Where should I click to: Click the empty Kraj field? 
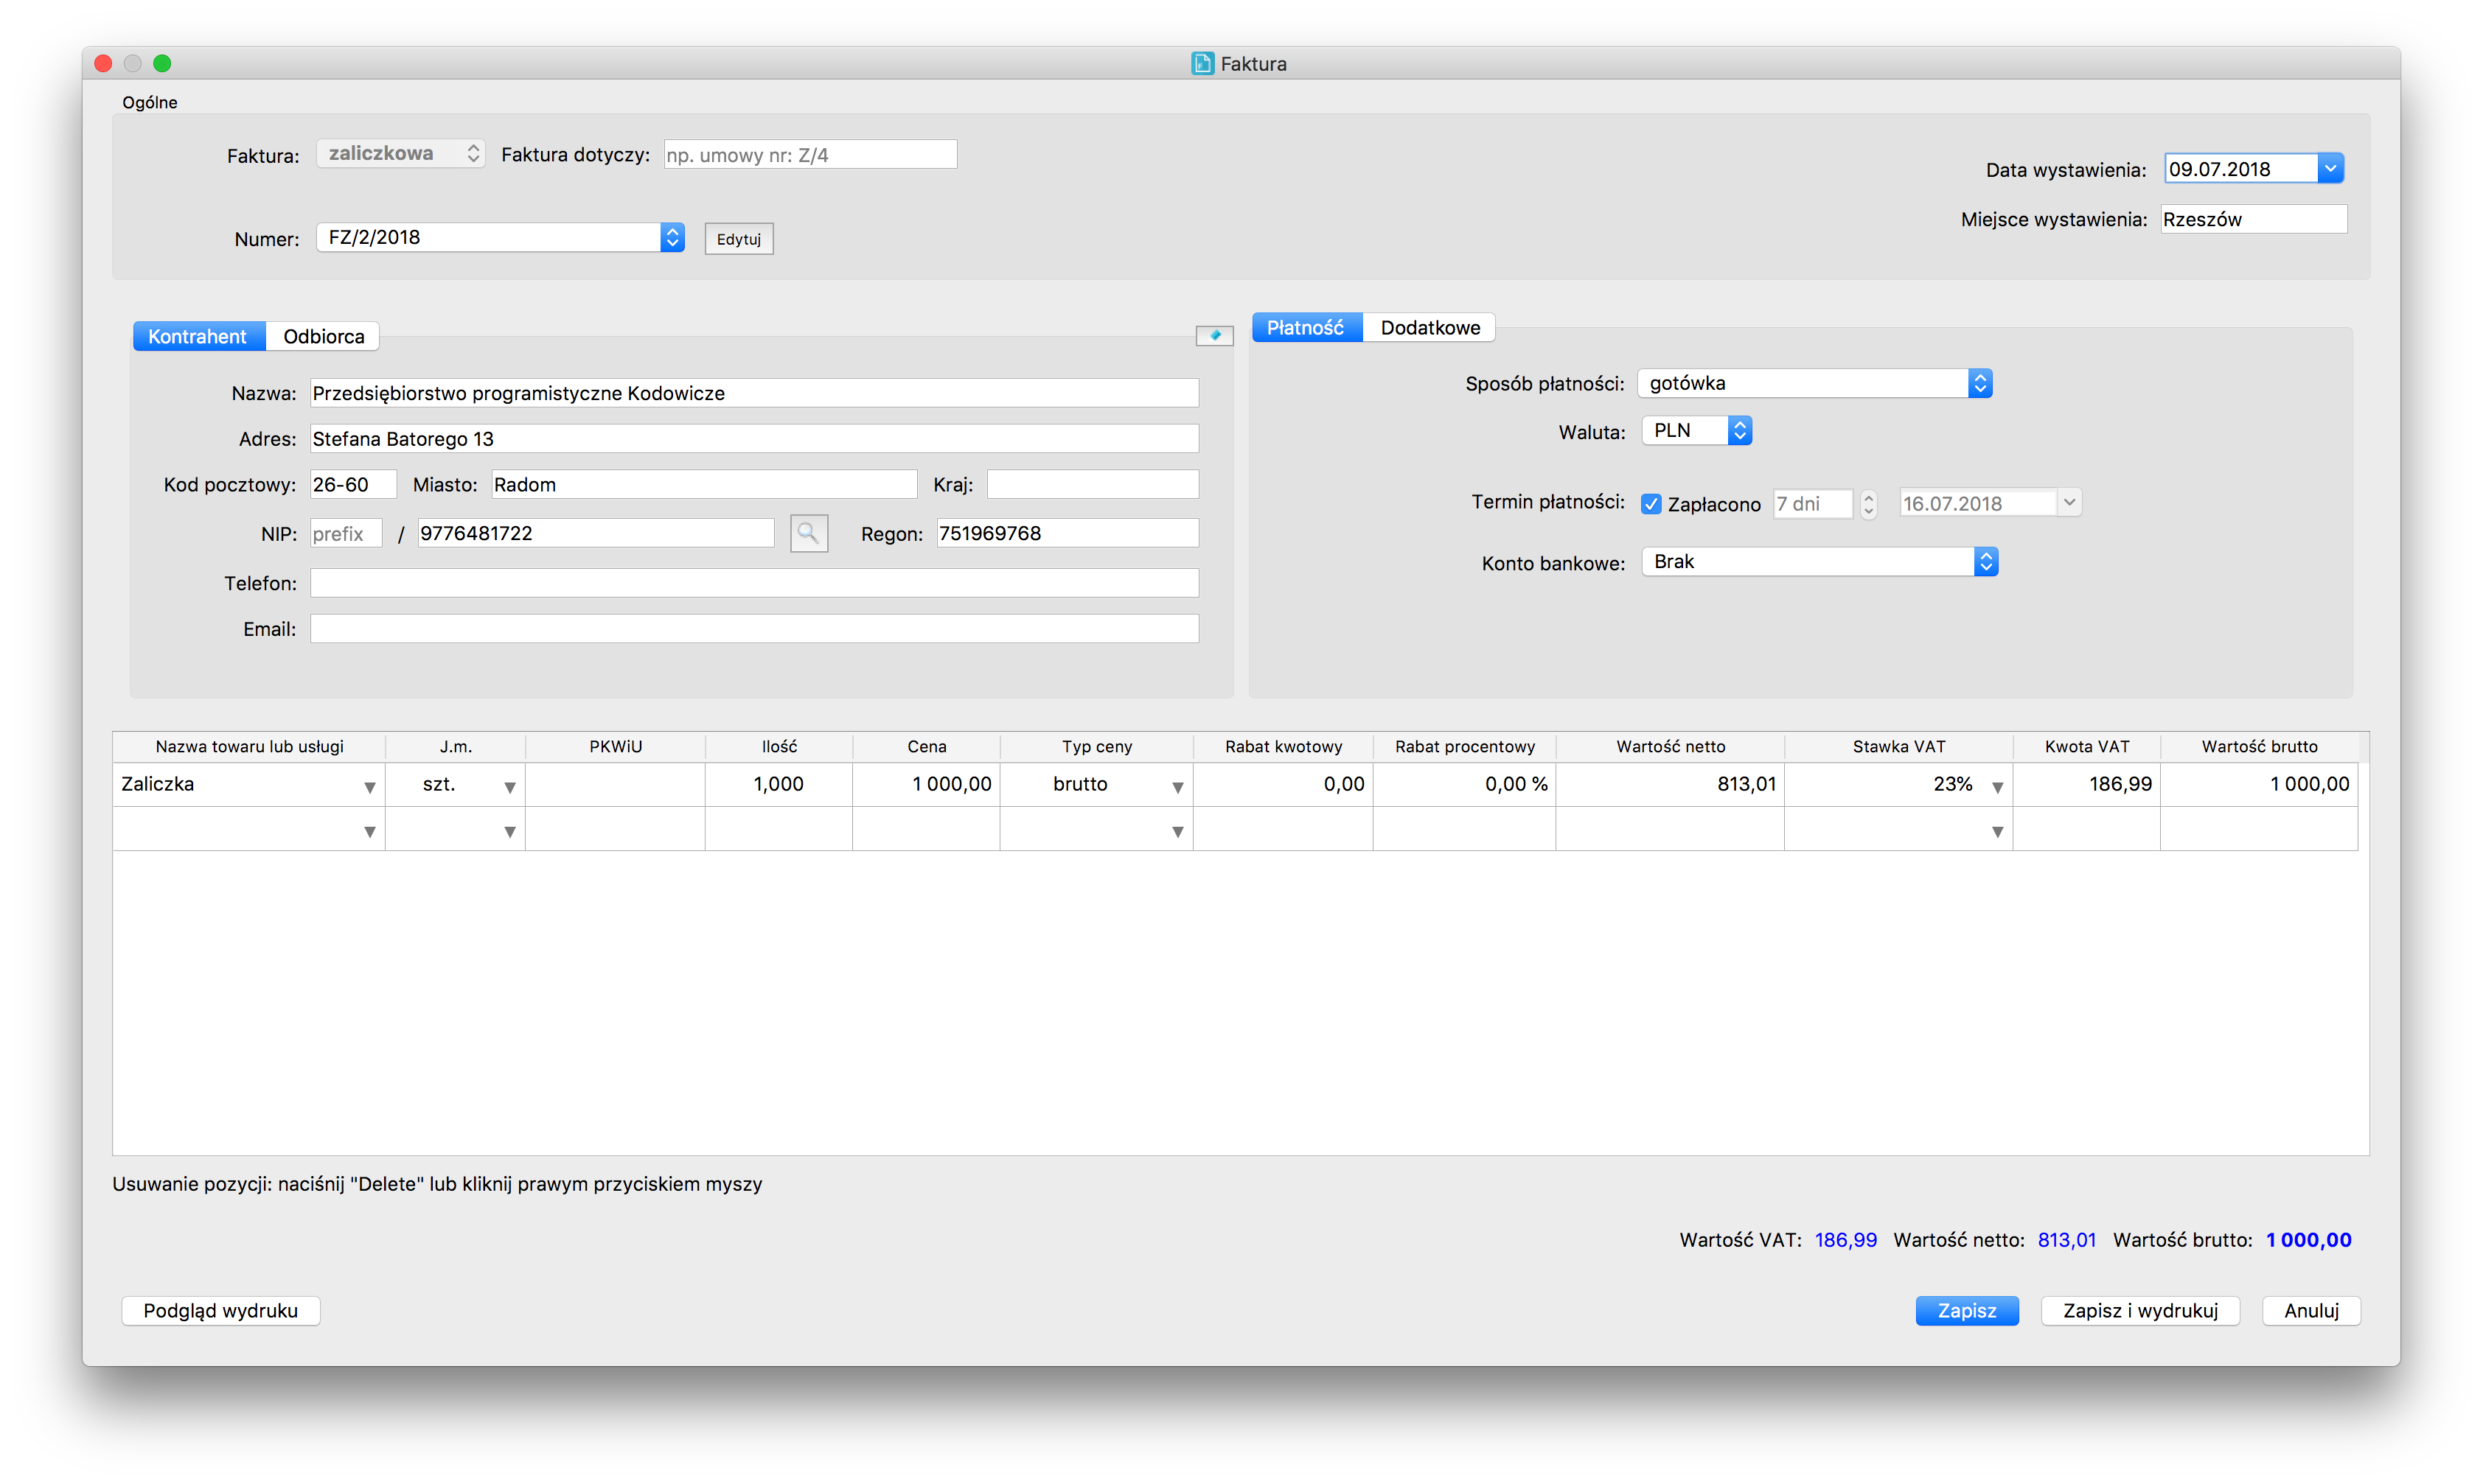coord(1093,485)
